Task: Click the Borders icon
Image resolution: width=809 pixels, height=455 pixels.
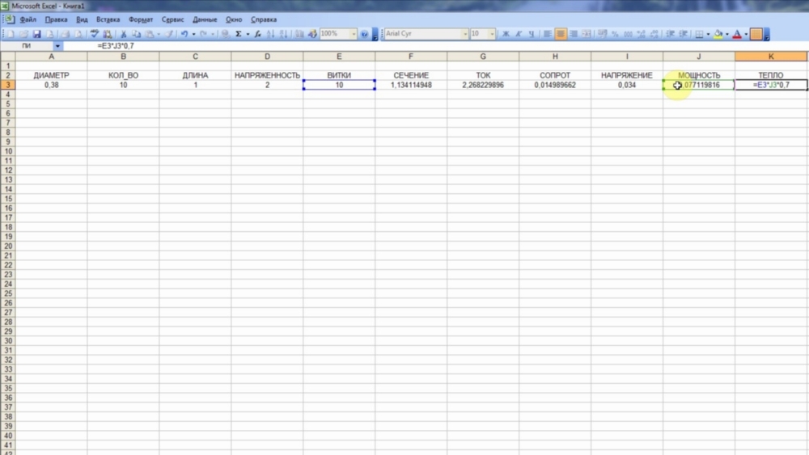Action: point(699,33)
